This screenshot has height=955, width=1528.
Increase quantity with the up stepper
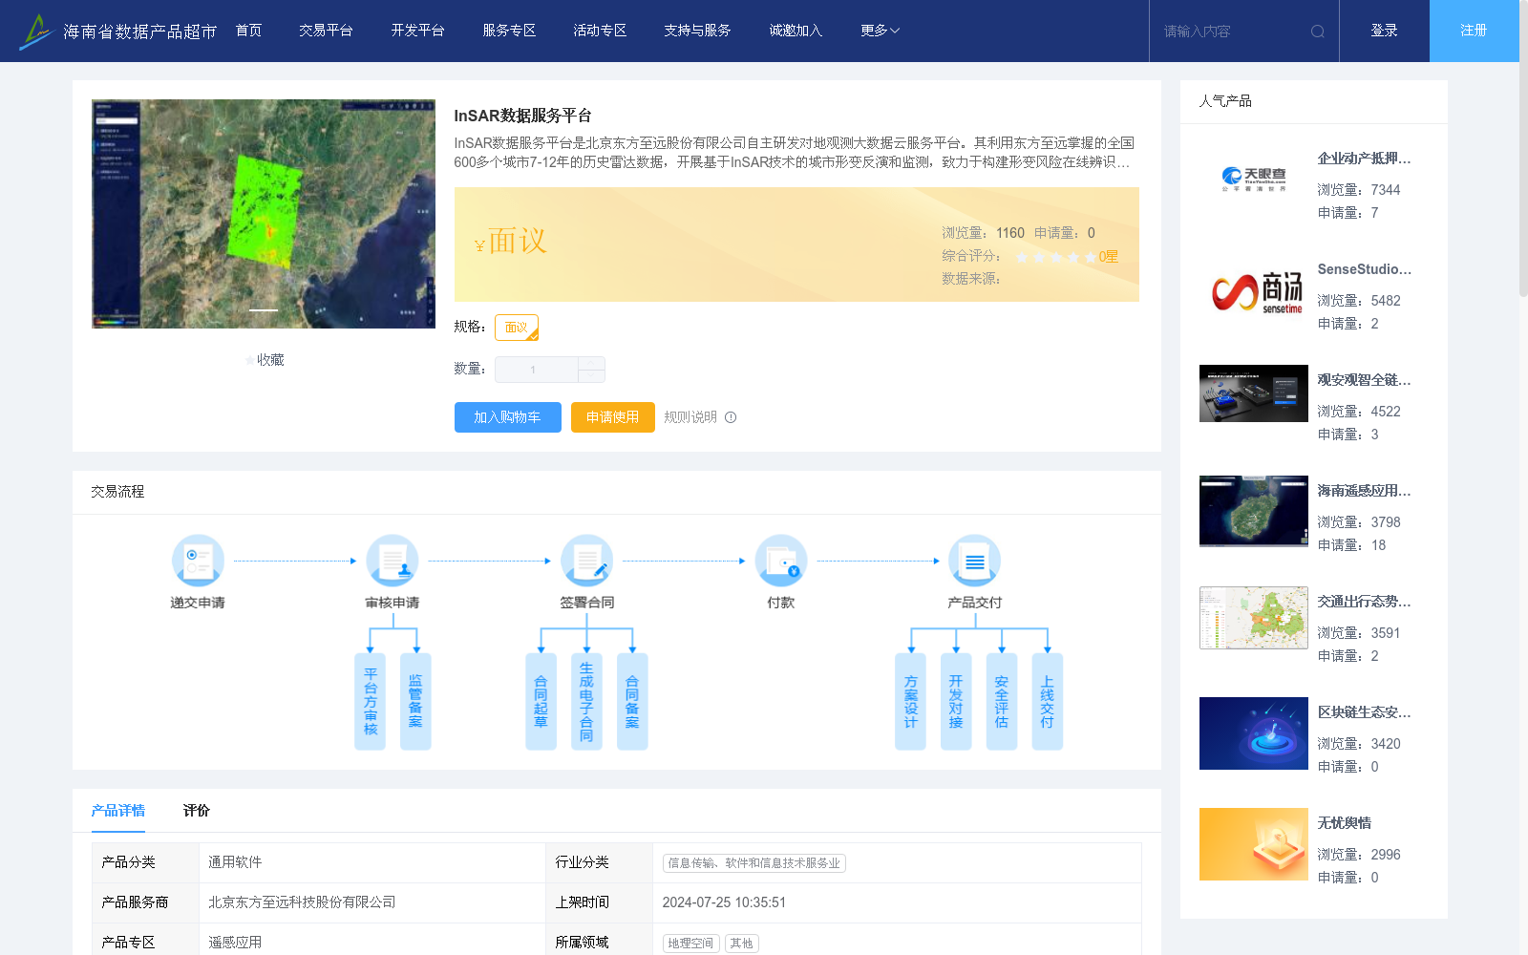[x=591, y=363]
